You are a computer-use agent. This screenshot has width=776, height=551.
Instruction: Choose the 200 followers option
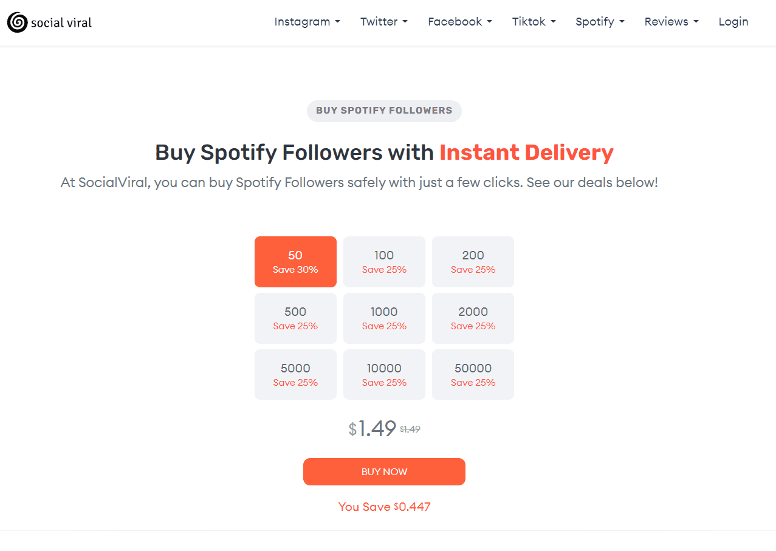coord(473,261)
